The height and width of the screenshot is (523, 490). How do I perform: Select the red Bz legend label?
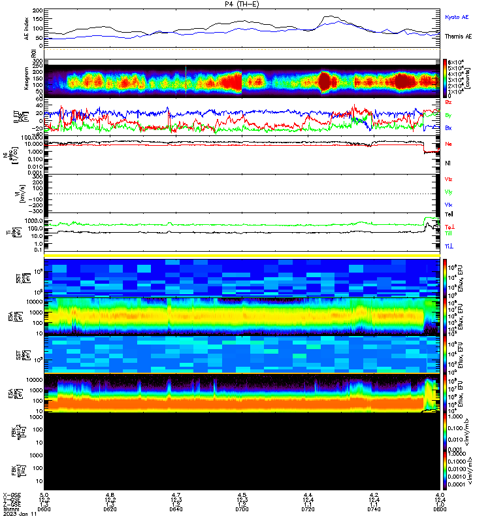point(448,102)
